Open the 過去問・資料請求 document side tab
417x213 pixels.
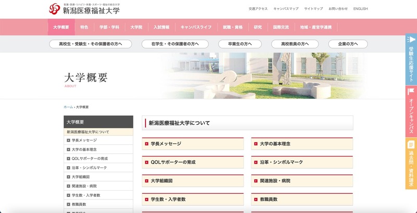click(411, 164)
